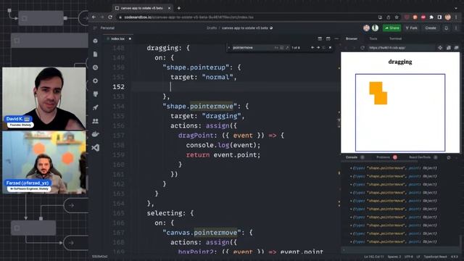Click the Create button
Screen dimensions: 464x261
(431, 28)
